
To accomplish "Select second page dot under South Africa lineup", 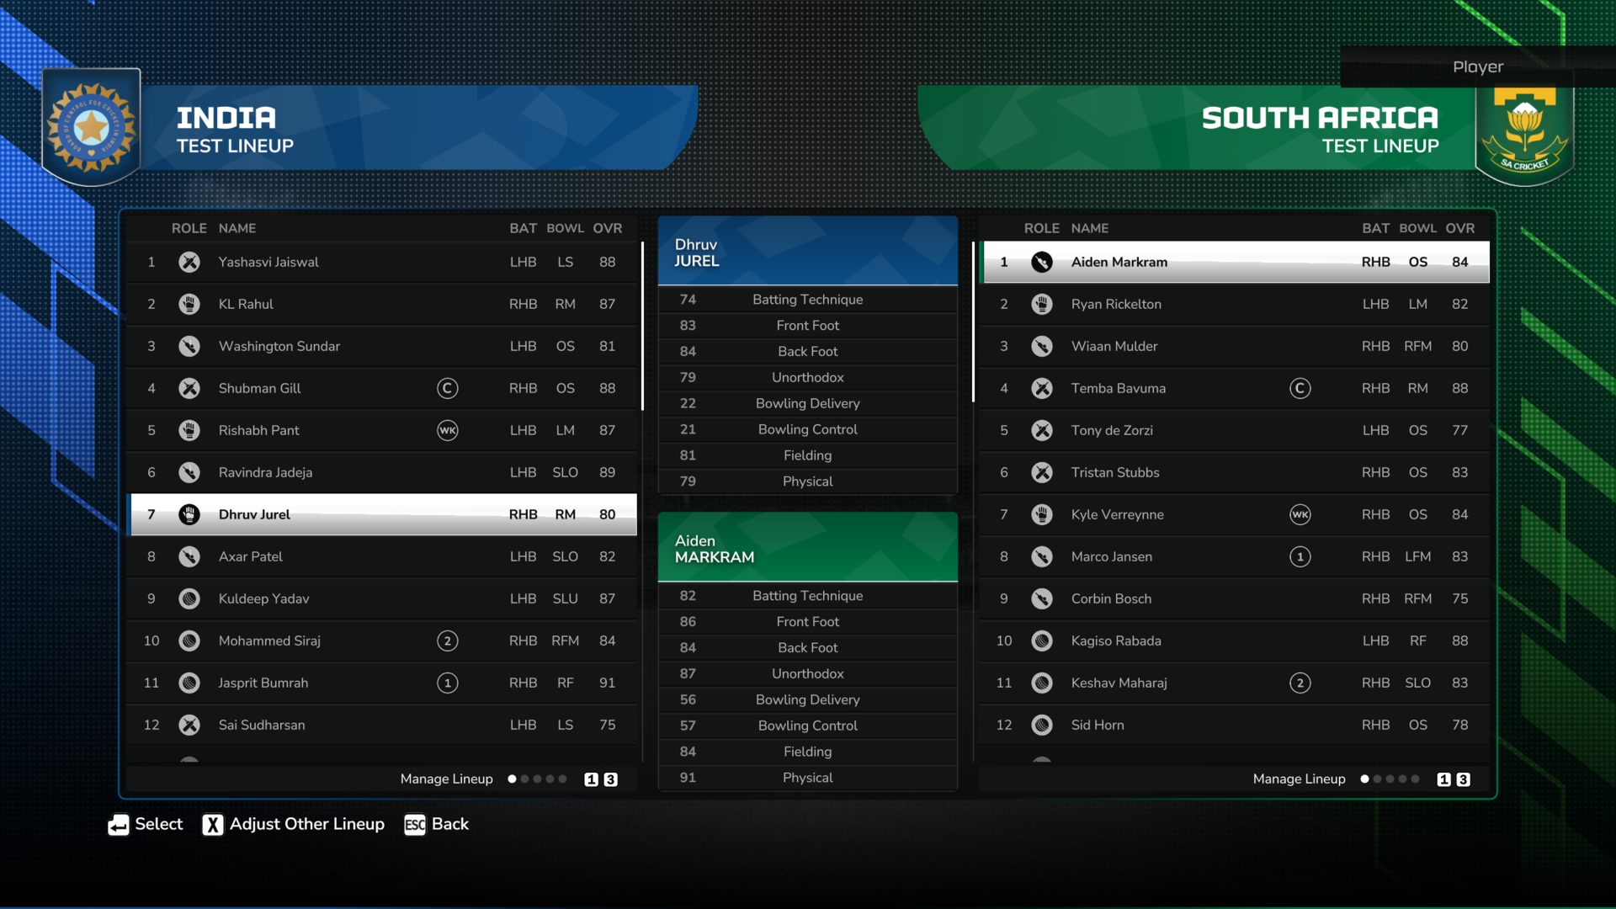I will [x=1377, y=779].
